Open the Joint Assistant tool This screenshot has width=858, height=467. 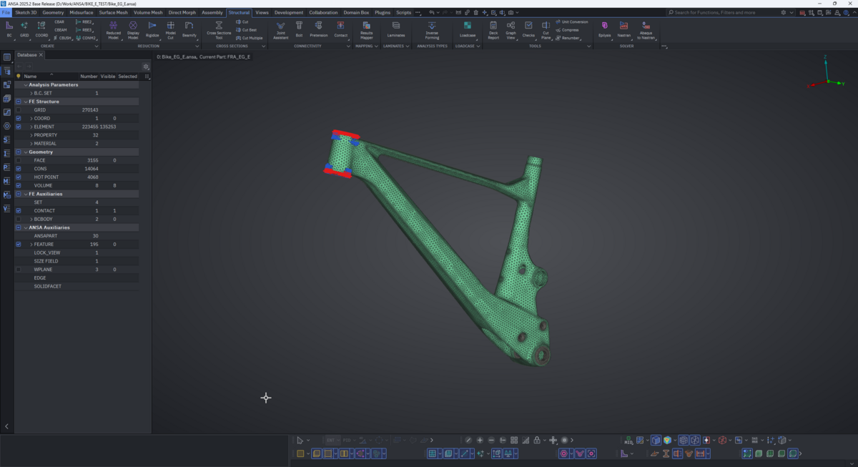point(280,26)
